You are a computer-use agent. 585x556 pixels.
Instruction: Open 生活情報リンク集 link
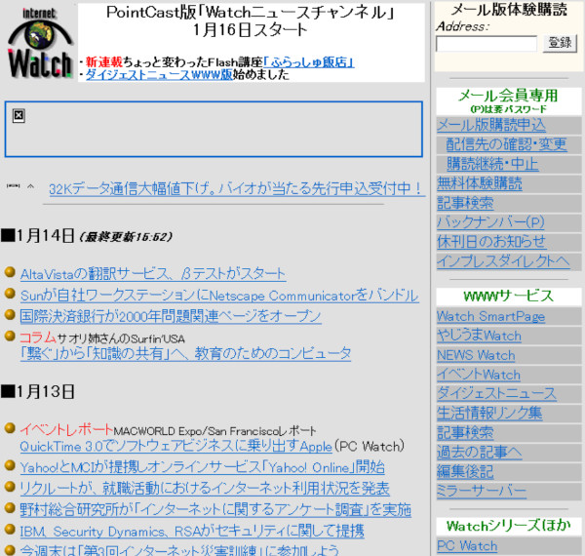(x=489, y=413)
